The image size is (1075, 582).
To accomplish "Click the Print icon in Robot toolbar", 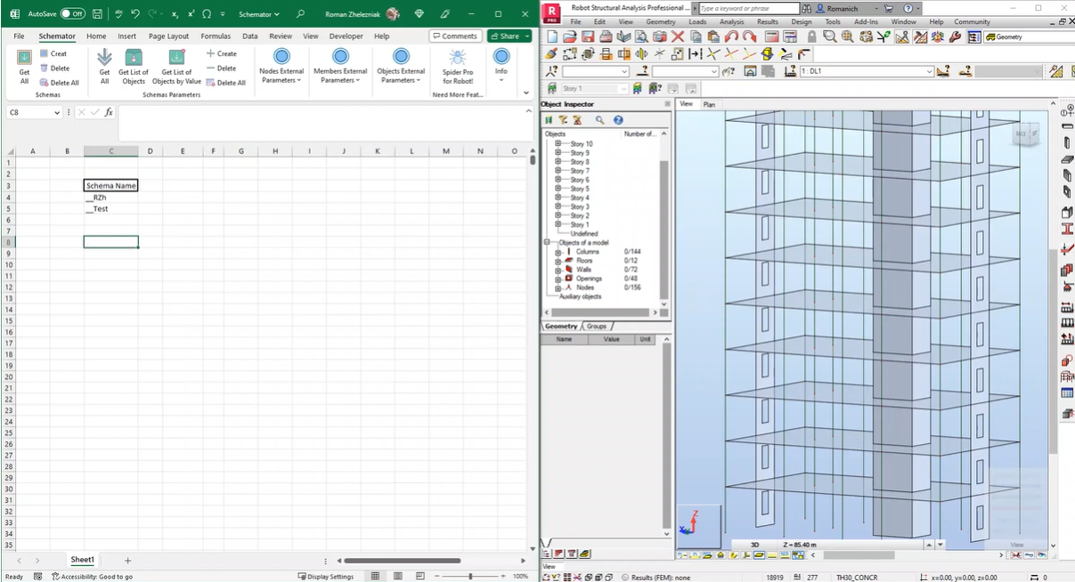I will [606, 36].
